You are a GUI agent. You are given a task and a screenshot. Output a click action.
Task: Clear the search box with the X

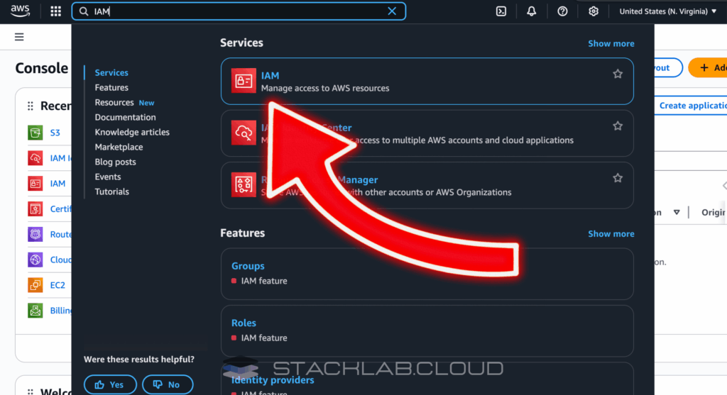(392, 11)
